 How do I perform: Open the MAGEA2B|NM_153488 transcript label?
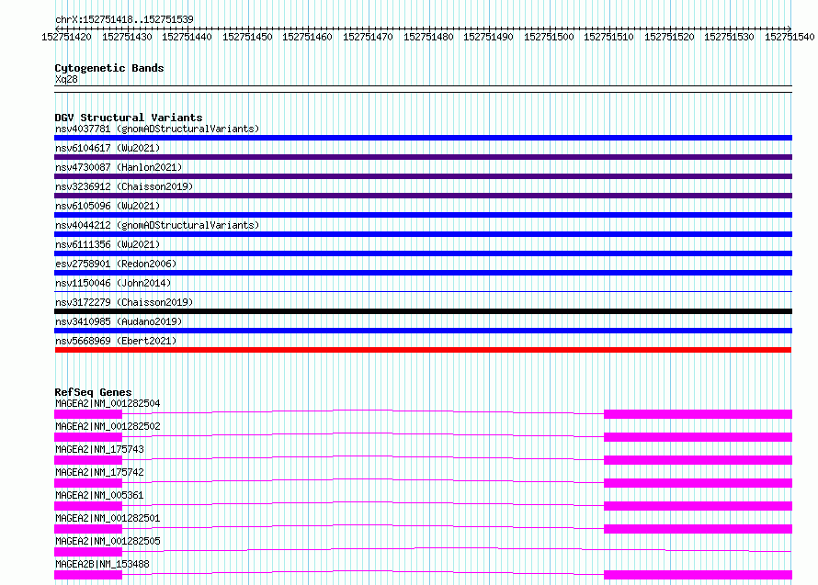pyautogui.click(x=102, y=564)
